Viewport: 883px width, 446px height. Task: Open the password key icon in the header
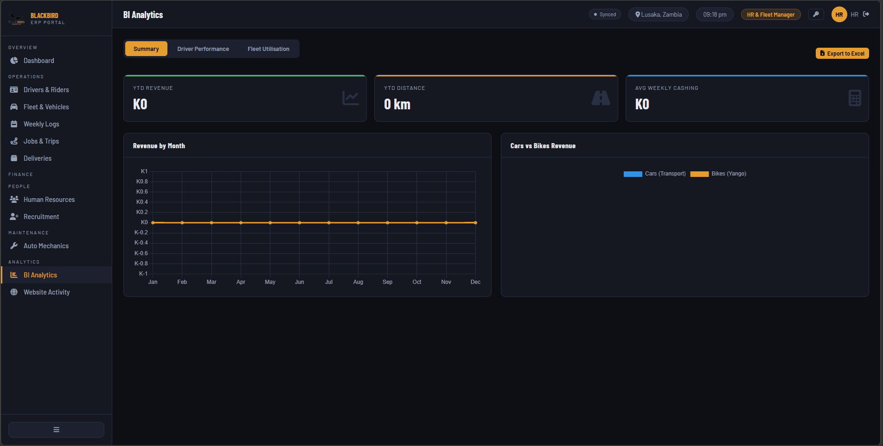click(x=816, y=14)
